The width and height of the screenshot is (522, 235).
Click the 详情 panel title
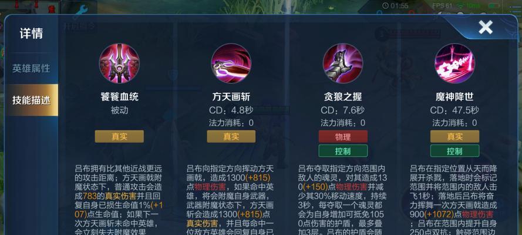click(31, 33)
